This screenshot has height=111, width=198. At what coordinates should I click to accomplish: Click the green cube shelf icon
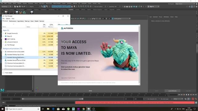point(24,12)
